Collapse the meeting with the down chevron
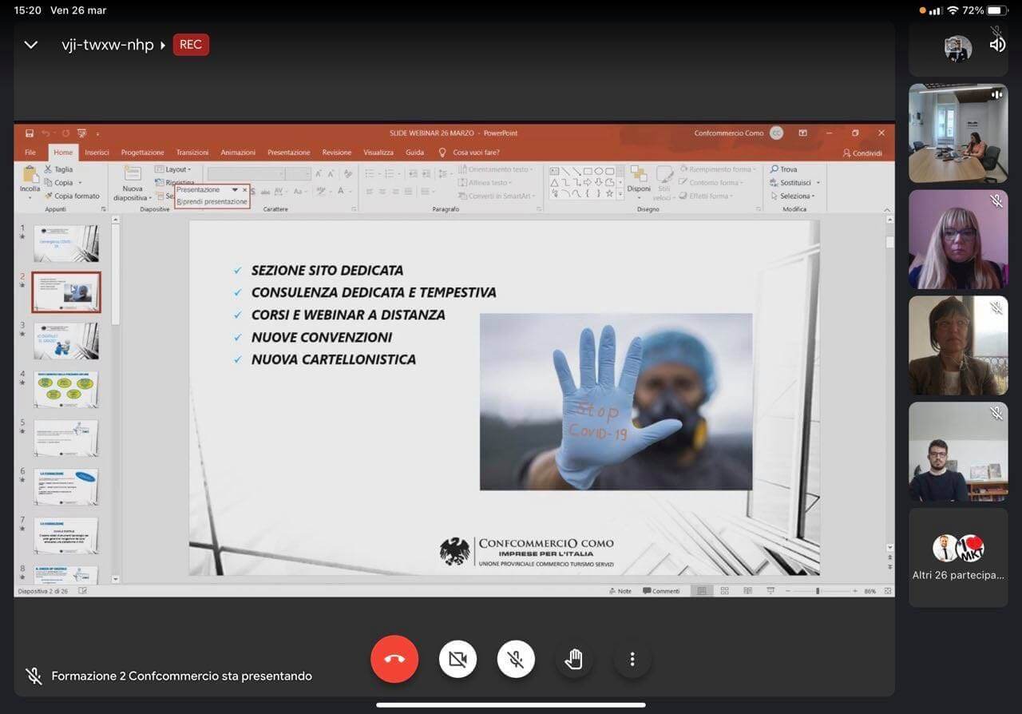Screen dimensions: 1022x714 (31, 45)
